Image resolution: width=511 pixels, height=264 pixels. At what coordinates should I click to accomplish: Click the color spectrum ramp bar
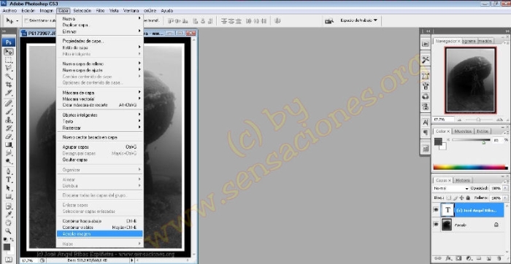[x=470, y=167]
